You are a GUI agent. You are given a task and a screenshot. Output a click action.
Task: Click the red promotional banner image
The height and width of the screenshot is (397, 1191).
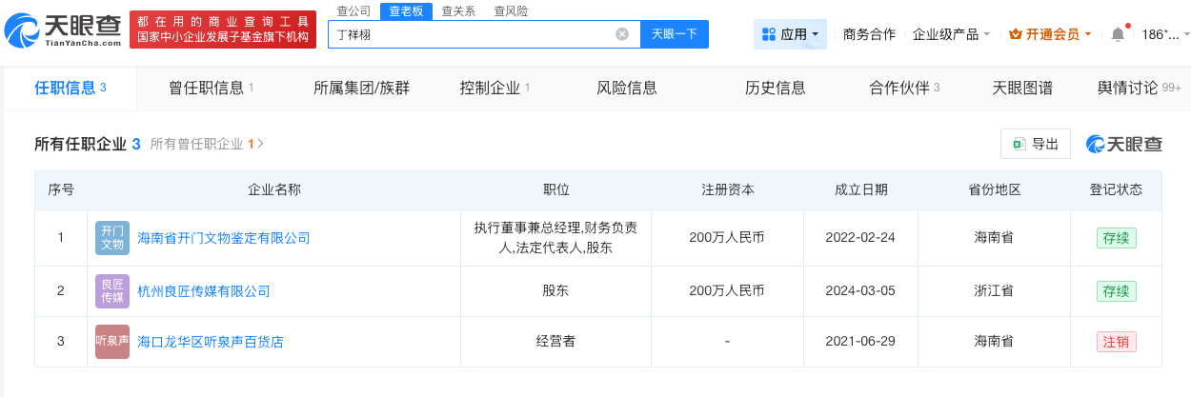[x=222, y=30]
